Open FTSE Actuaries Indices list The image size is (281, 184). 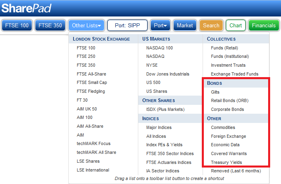pos(169,162)
